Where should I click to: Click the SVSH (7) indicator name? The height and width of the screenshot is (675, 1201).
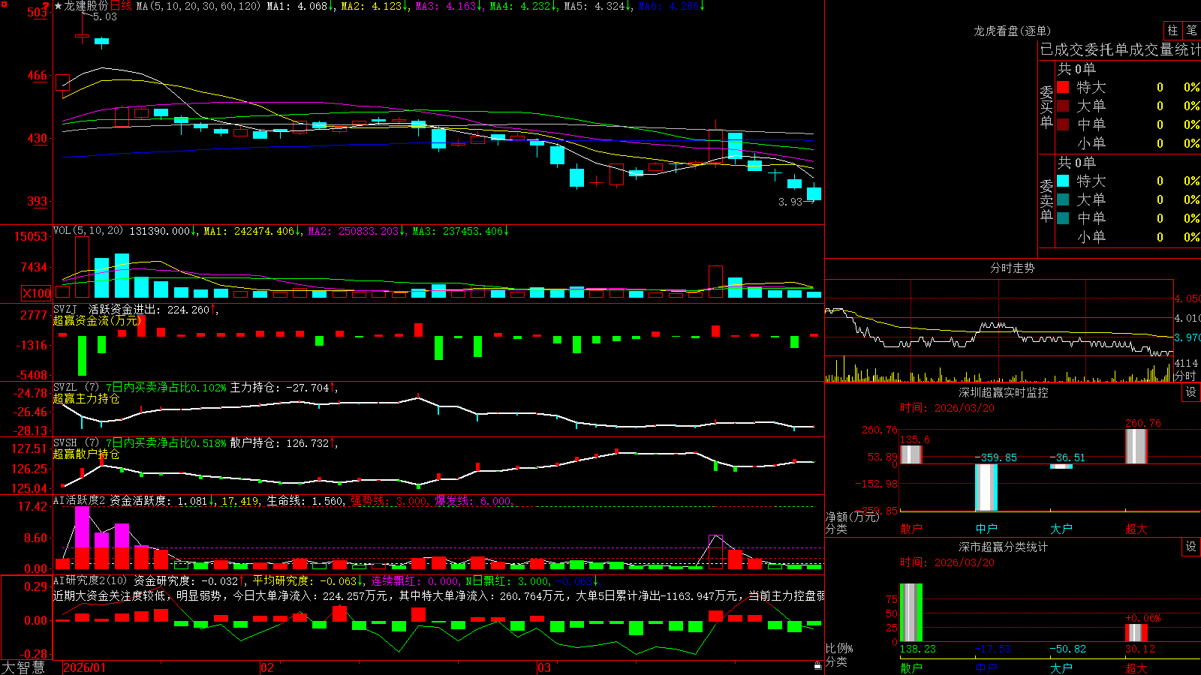coord(76,443)
